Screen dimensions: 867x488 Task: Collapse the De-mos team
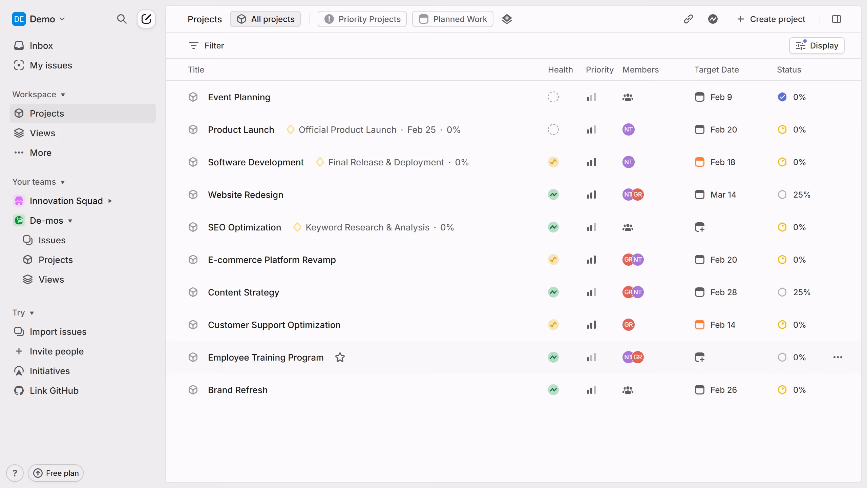coord(70,221)
